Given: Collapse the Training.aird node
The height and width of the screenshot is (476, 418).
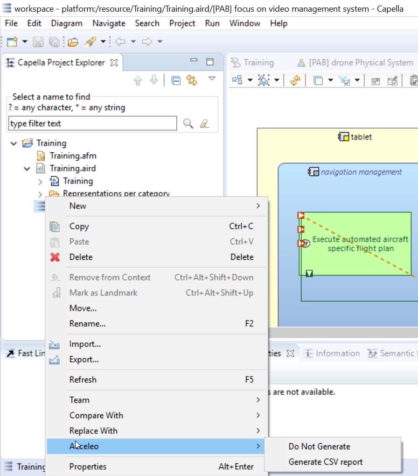Looking at the screenshot, I should pyautogui.click(x=27, y=169).
